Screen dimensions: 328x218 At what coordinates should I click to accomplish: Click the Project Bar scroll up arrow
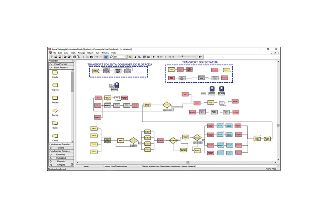[x=73, y=71]
